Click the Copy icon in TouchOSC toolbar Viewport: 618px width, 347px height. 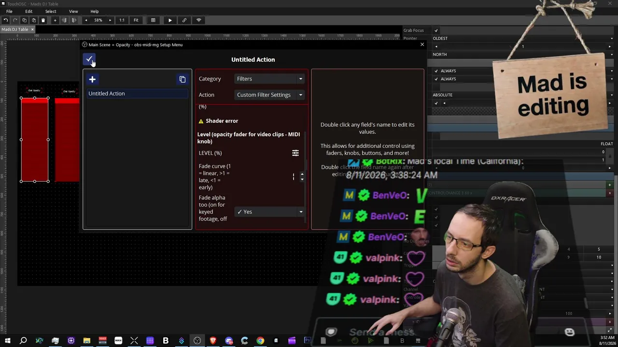(24, 20)
